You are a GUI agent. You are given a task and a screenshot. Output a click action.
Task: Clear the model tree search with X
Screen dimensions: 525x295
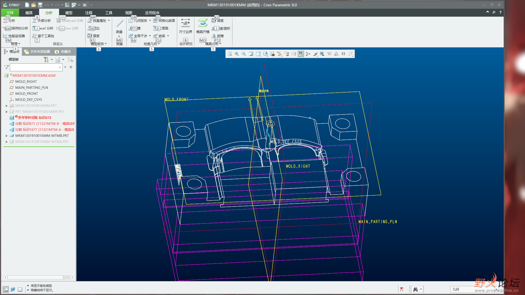[x=60, y=67]
